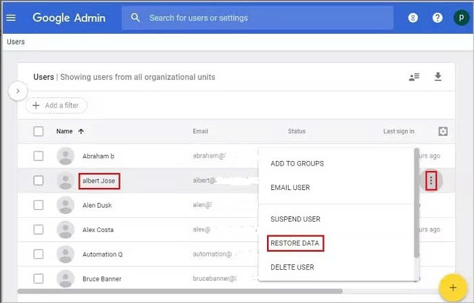Viewport: 474px width, 303px height.
Task: Check the box for Alen Dusk
Action: (39, 205)
